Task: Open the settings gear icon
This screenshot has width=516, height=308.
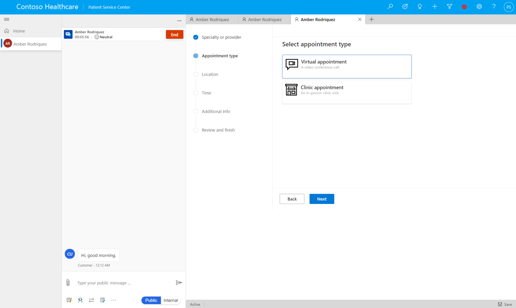Action: [479, 7]
